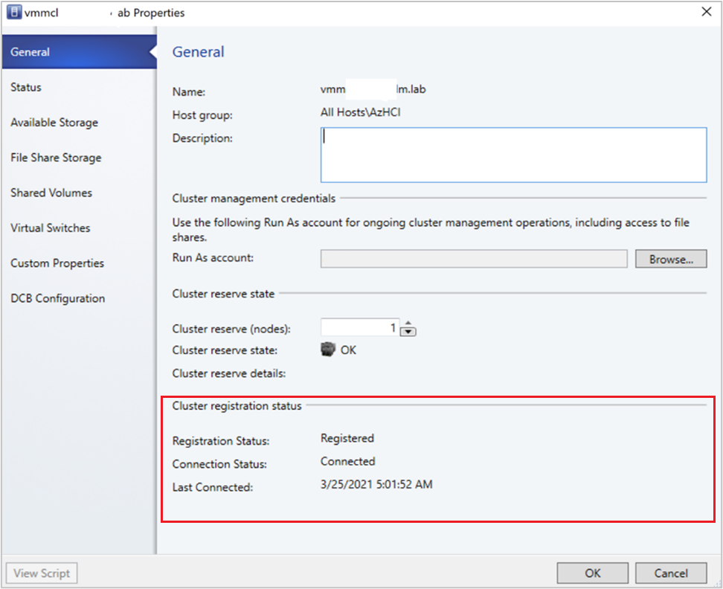The width and height of the screenshot is (723, 589).
Task: Decrease the cluster reserve nodes value
Action: (x=408, y=332)
